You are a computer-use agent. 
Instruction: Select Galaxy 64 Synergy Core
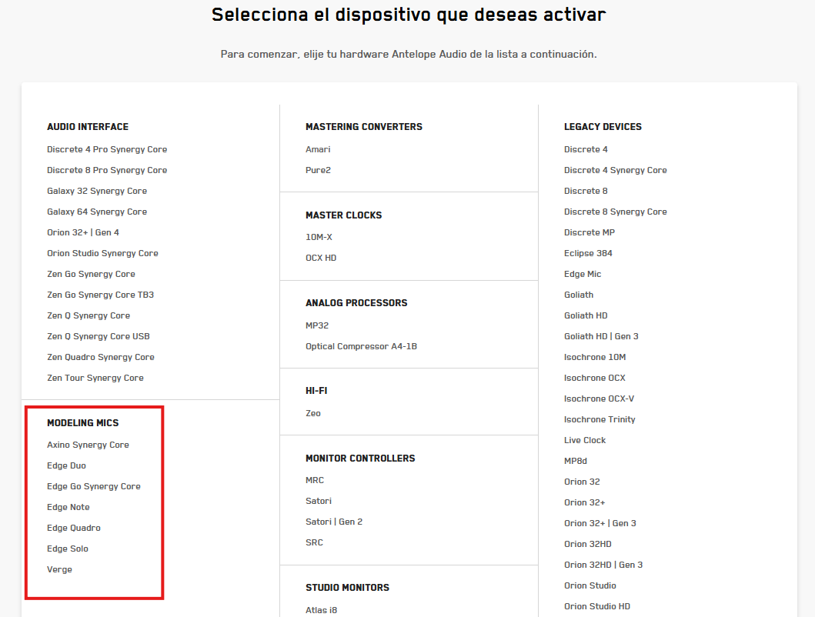click(x=97, y=212)
